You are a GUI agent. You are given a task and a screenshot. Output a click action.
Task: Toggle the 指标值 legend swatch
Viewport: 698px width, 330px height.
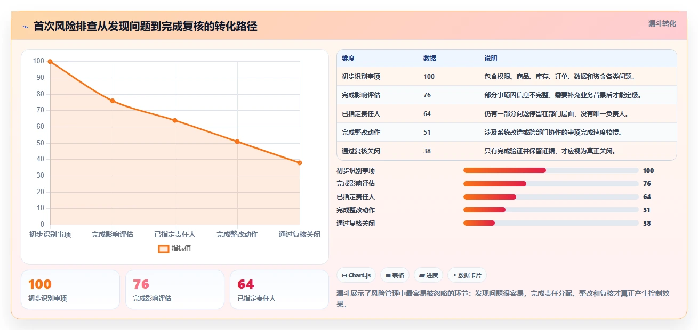click(164, 249)
